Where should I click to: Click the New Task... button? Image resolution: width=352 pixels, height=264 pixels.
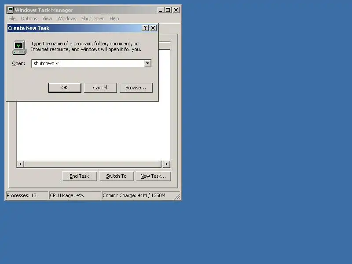pos(153,176)
